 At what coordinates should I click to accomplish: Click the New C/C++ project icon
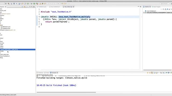tap(19, 3)
